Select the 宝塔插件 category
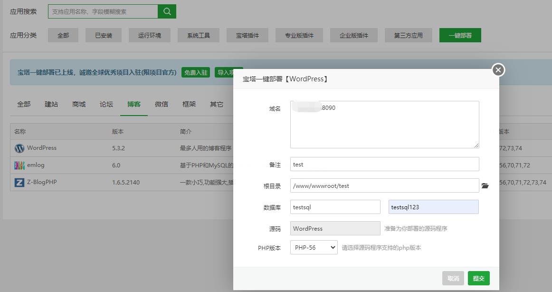The height and width of the screenshot is (292, 552). click(x=247, y=35)
